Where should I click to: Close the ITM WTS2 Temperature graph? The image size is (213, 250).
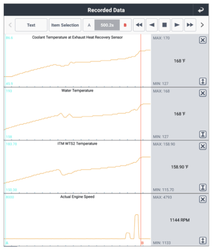click(x=203, y=146)
